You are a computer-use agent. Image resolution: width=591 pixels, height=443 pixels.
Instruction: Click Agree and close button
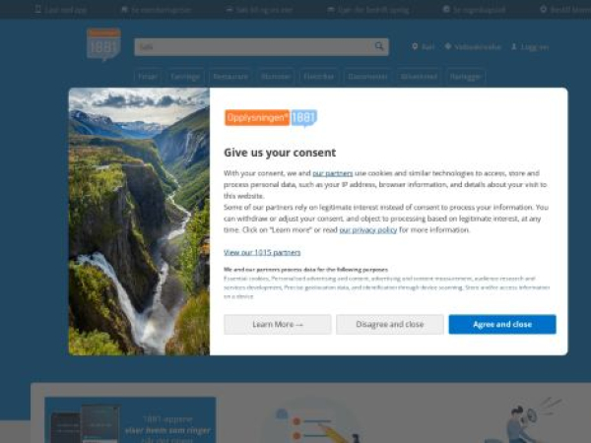point(502,324)
